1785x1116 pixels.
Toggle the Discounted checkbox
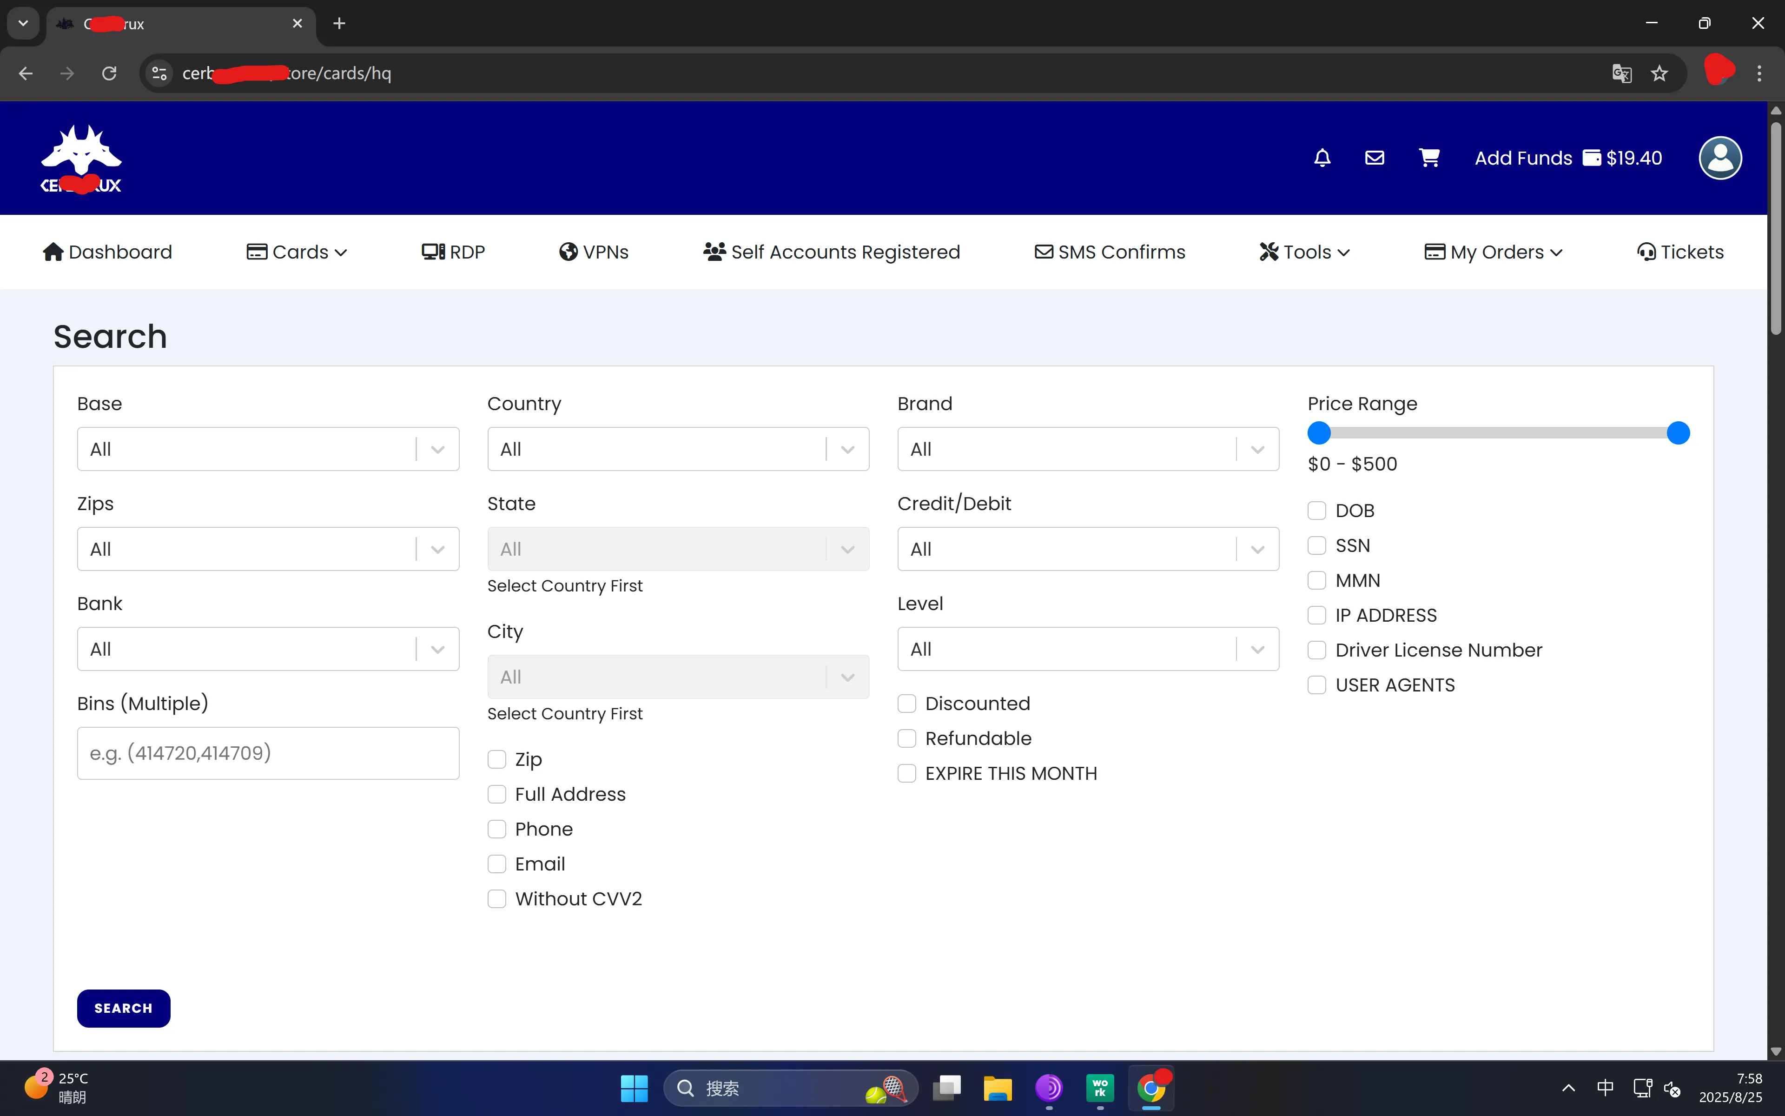pyautogui.click(x=906, y=704)
